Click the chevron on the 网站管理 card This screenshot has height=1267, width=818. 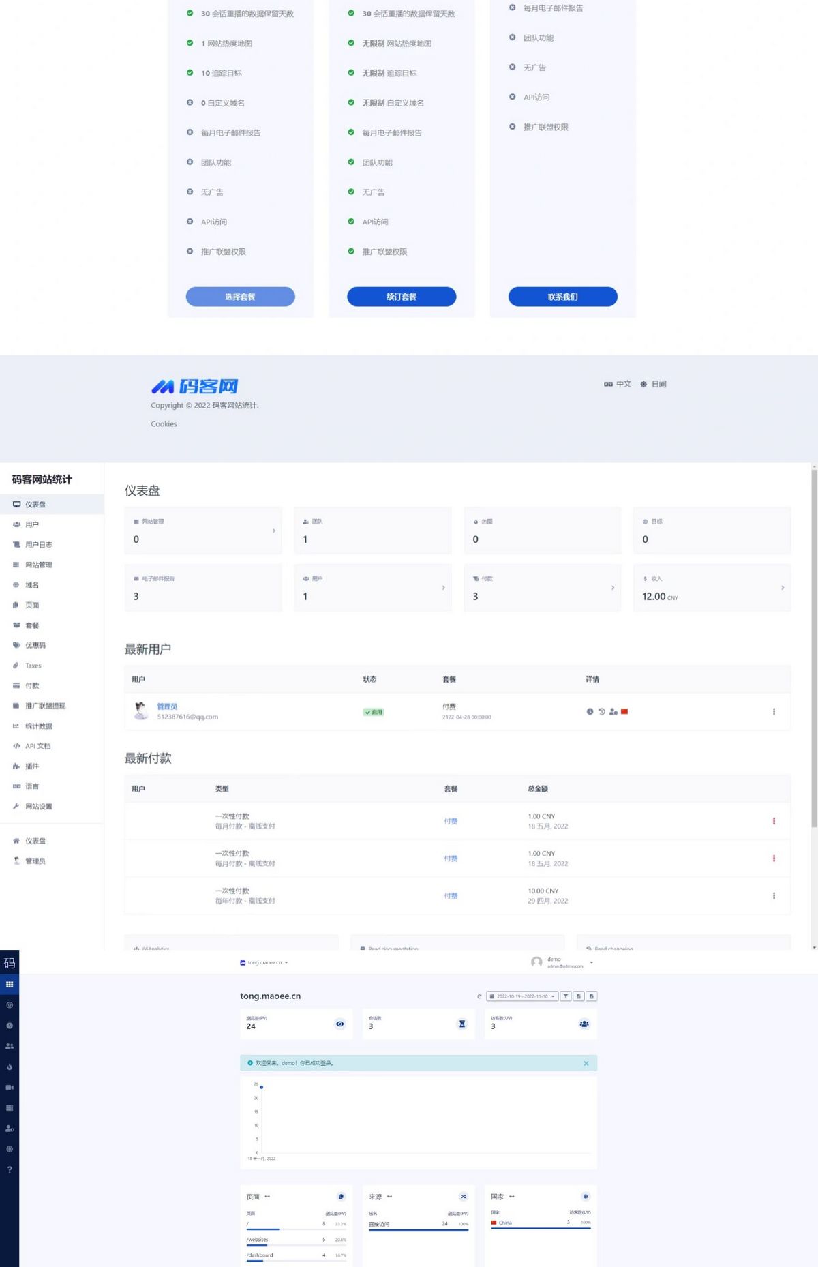[x=274, y=531]
